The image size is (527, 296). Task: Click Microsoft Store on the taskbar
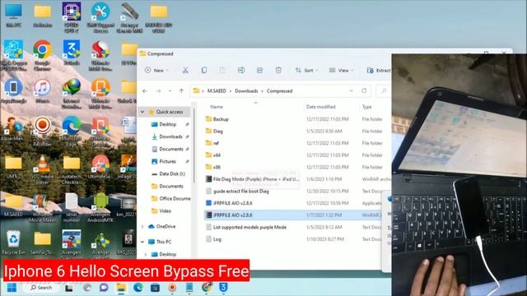[x=155, y=288]
